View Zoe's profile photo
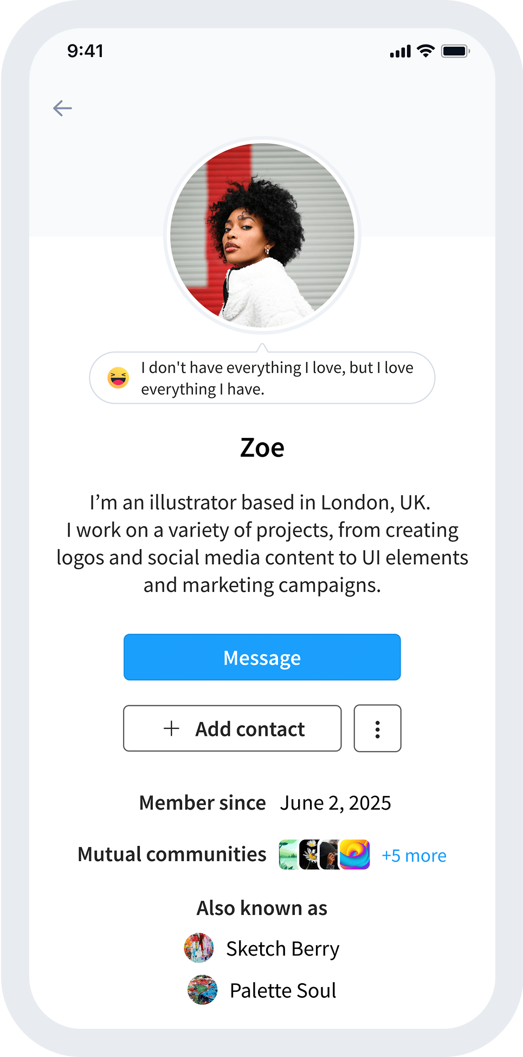Viewport: 523px width, 1057px height. (x=262, y=235)
